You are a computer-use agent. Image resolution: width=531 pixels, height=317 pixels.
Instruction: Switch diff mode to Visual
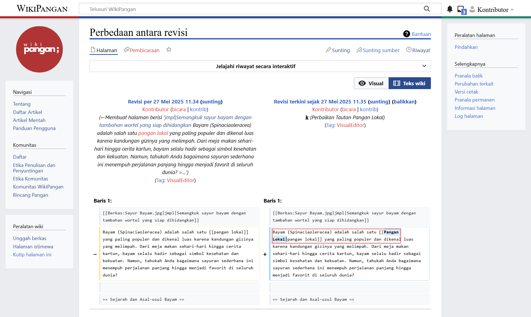(x=371, y=83)
